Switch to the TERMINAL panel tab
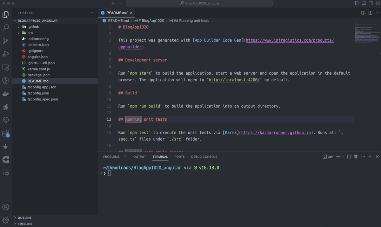This screenshot has width=381, height=227. pos(160,157)
